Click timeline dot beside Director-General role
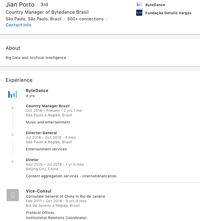The height and width of the screenshot is (221, 200). tap(13, 135)
